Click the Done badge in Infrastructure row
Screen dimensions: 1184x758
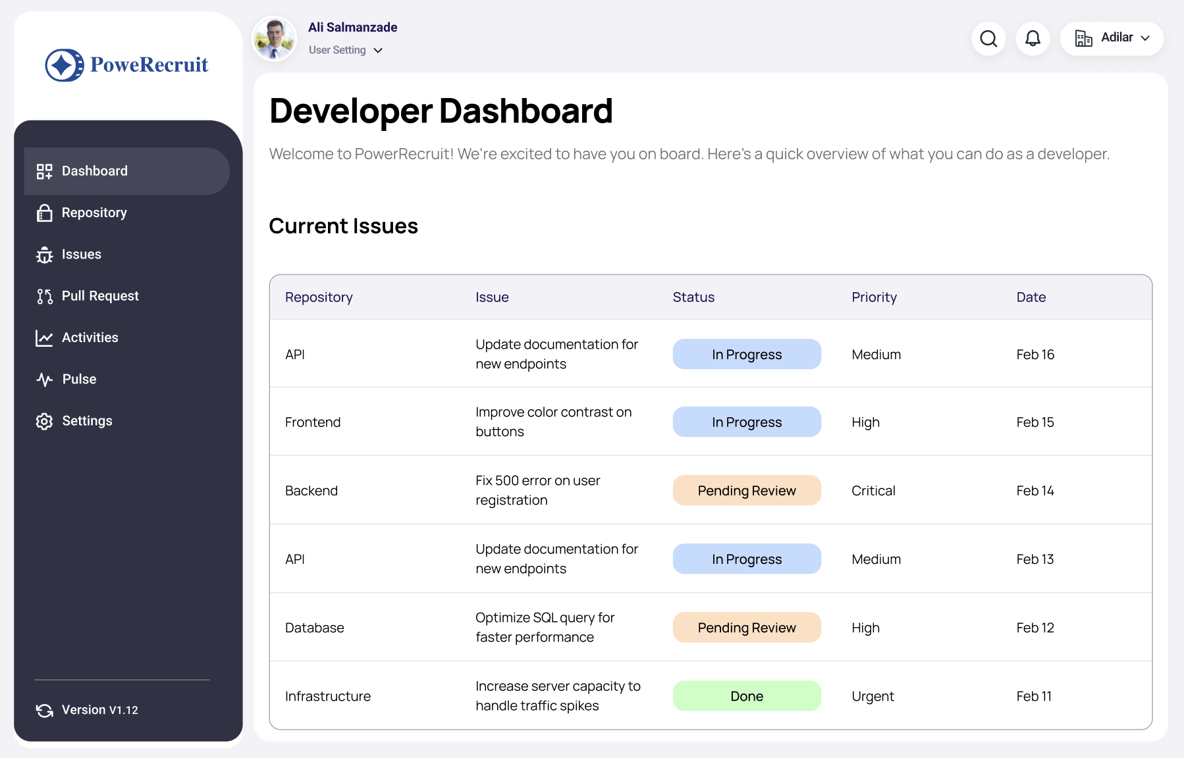coord(747,696)
